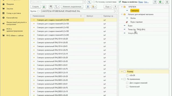The image size is (172, 96).
Task: Select row Саморез кровельный RAL3005 5,5x19
Action: (74, 91)
